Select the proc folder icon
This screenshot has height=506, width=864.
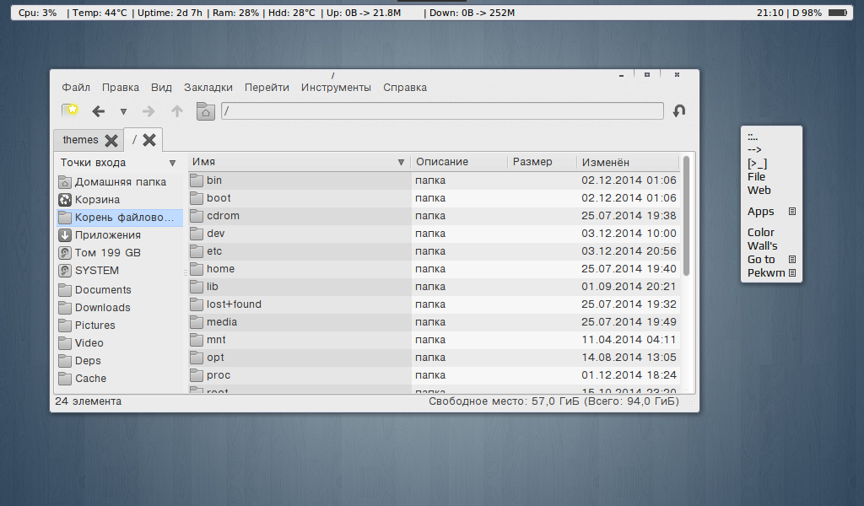[x=197, y=375]
